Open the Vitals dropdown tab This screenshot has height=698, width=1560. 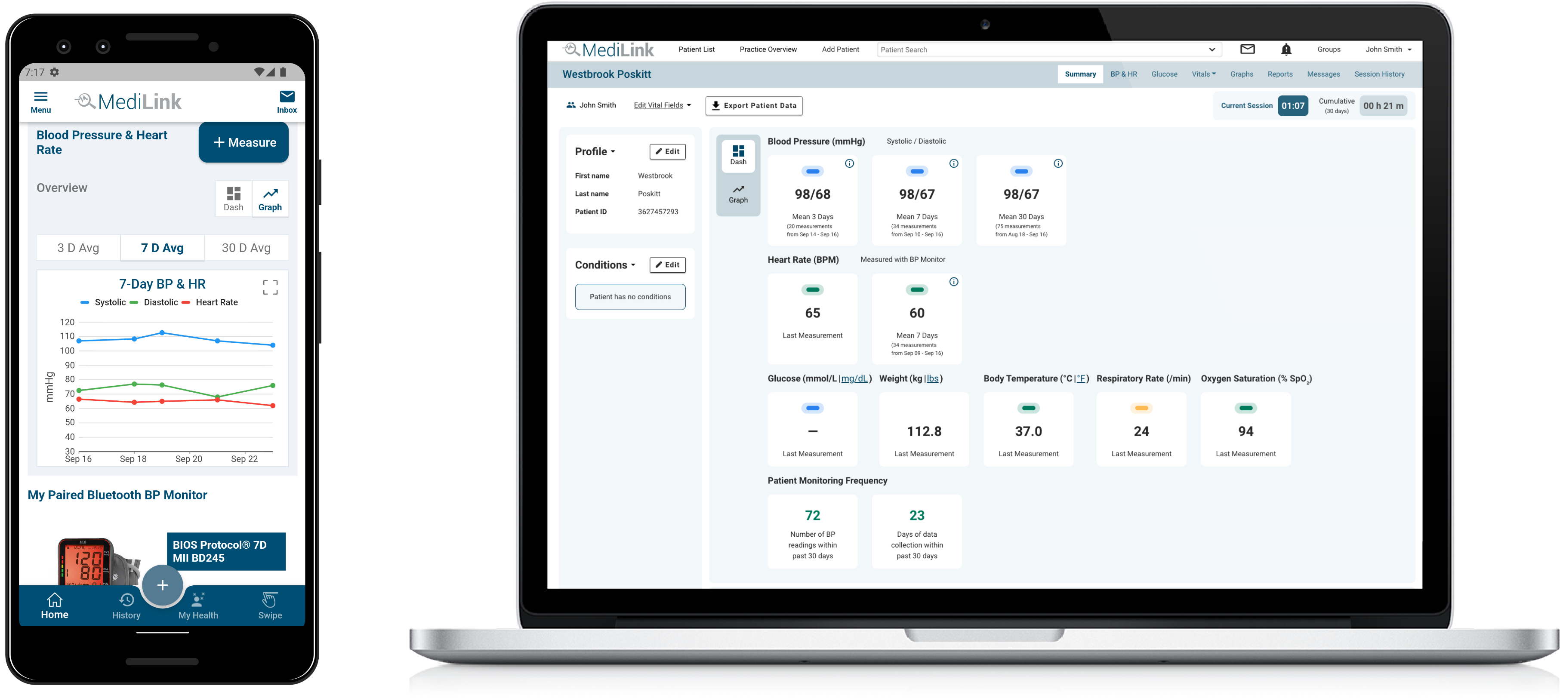click(x=1203, y=74)
